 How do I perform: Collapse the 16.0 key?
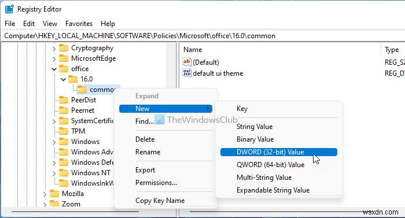63,79
